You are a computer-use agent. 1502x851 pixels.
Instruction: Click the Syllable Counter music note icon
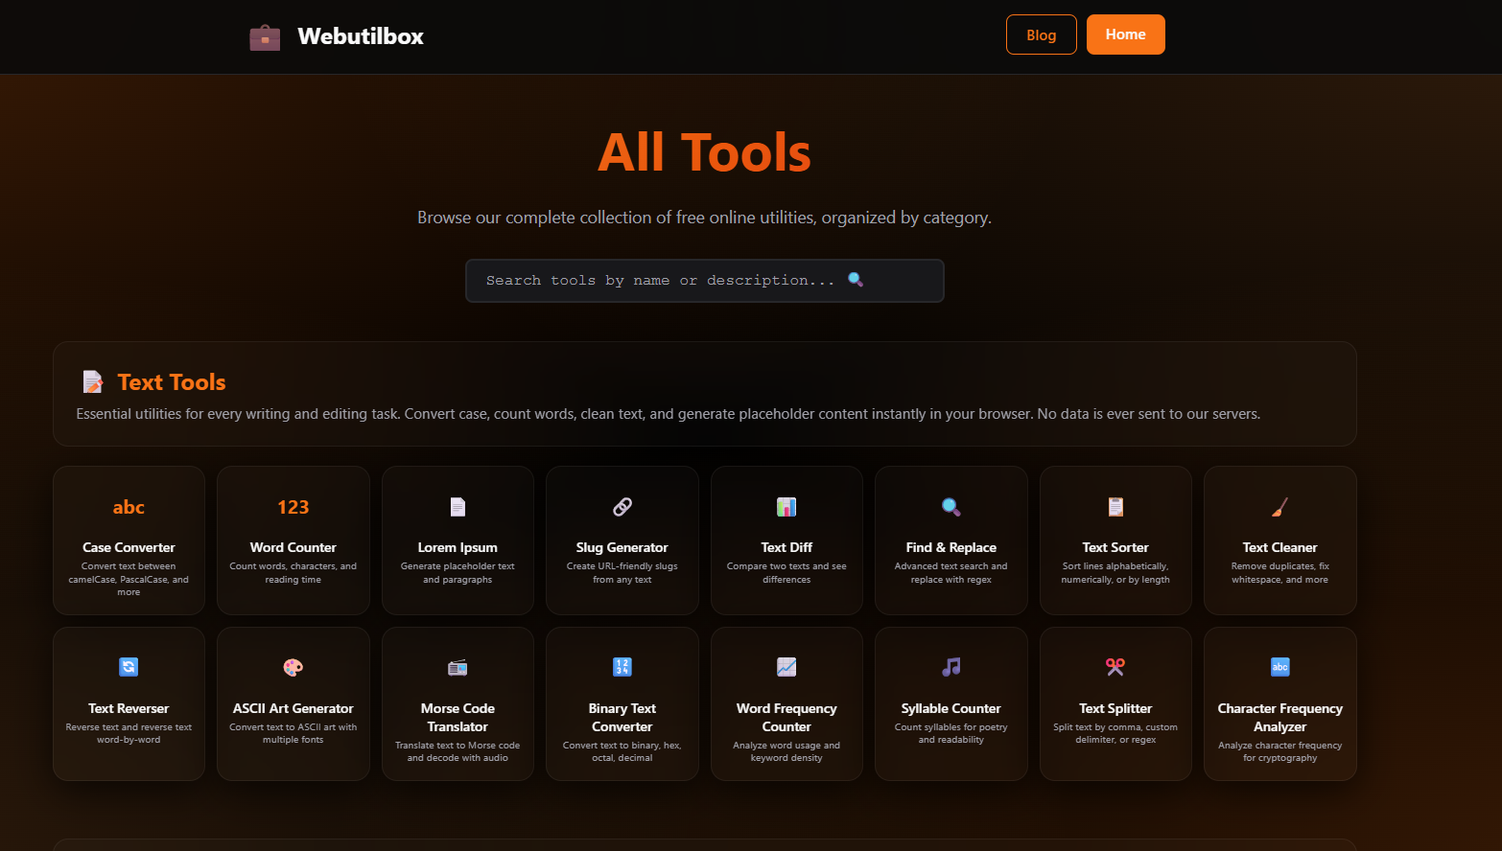[951, 667]
